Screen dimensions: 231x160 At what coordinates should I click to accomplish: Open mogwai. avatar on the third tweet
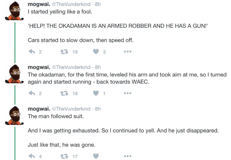point(14,116)
